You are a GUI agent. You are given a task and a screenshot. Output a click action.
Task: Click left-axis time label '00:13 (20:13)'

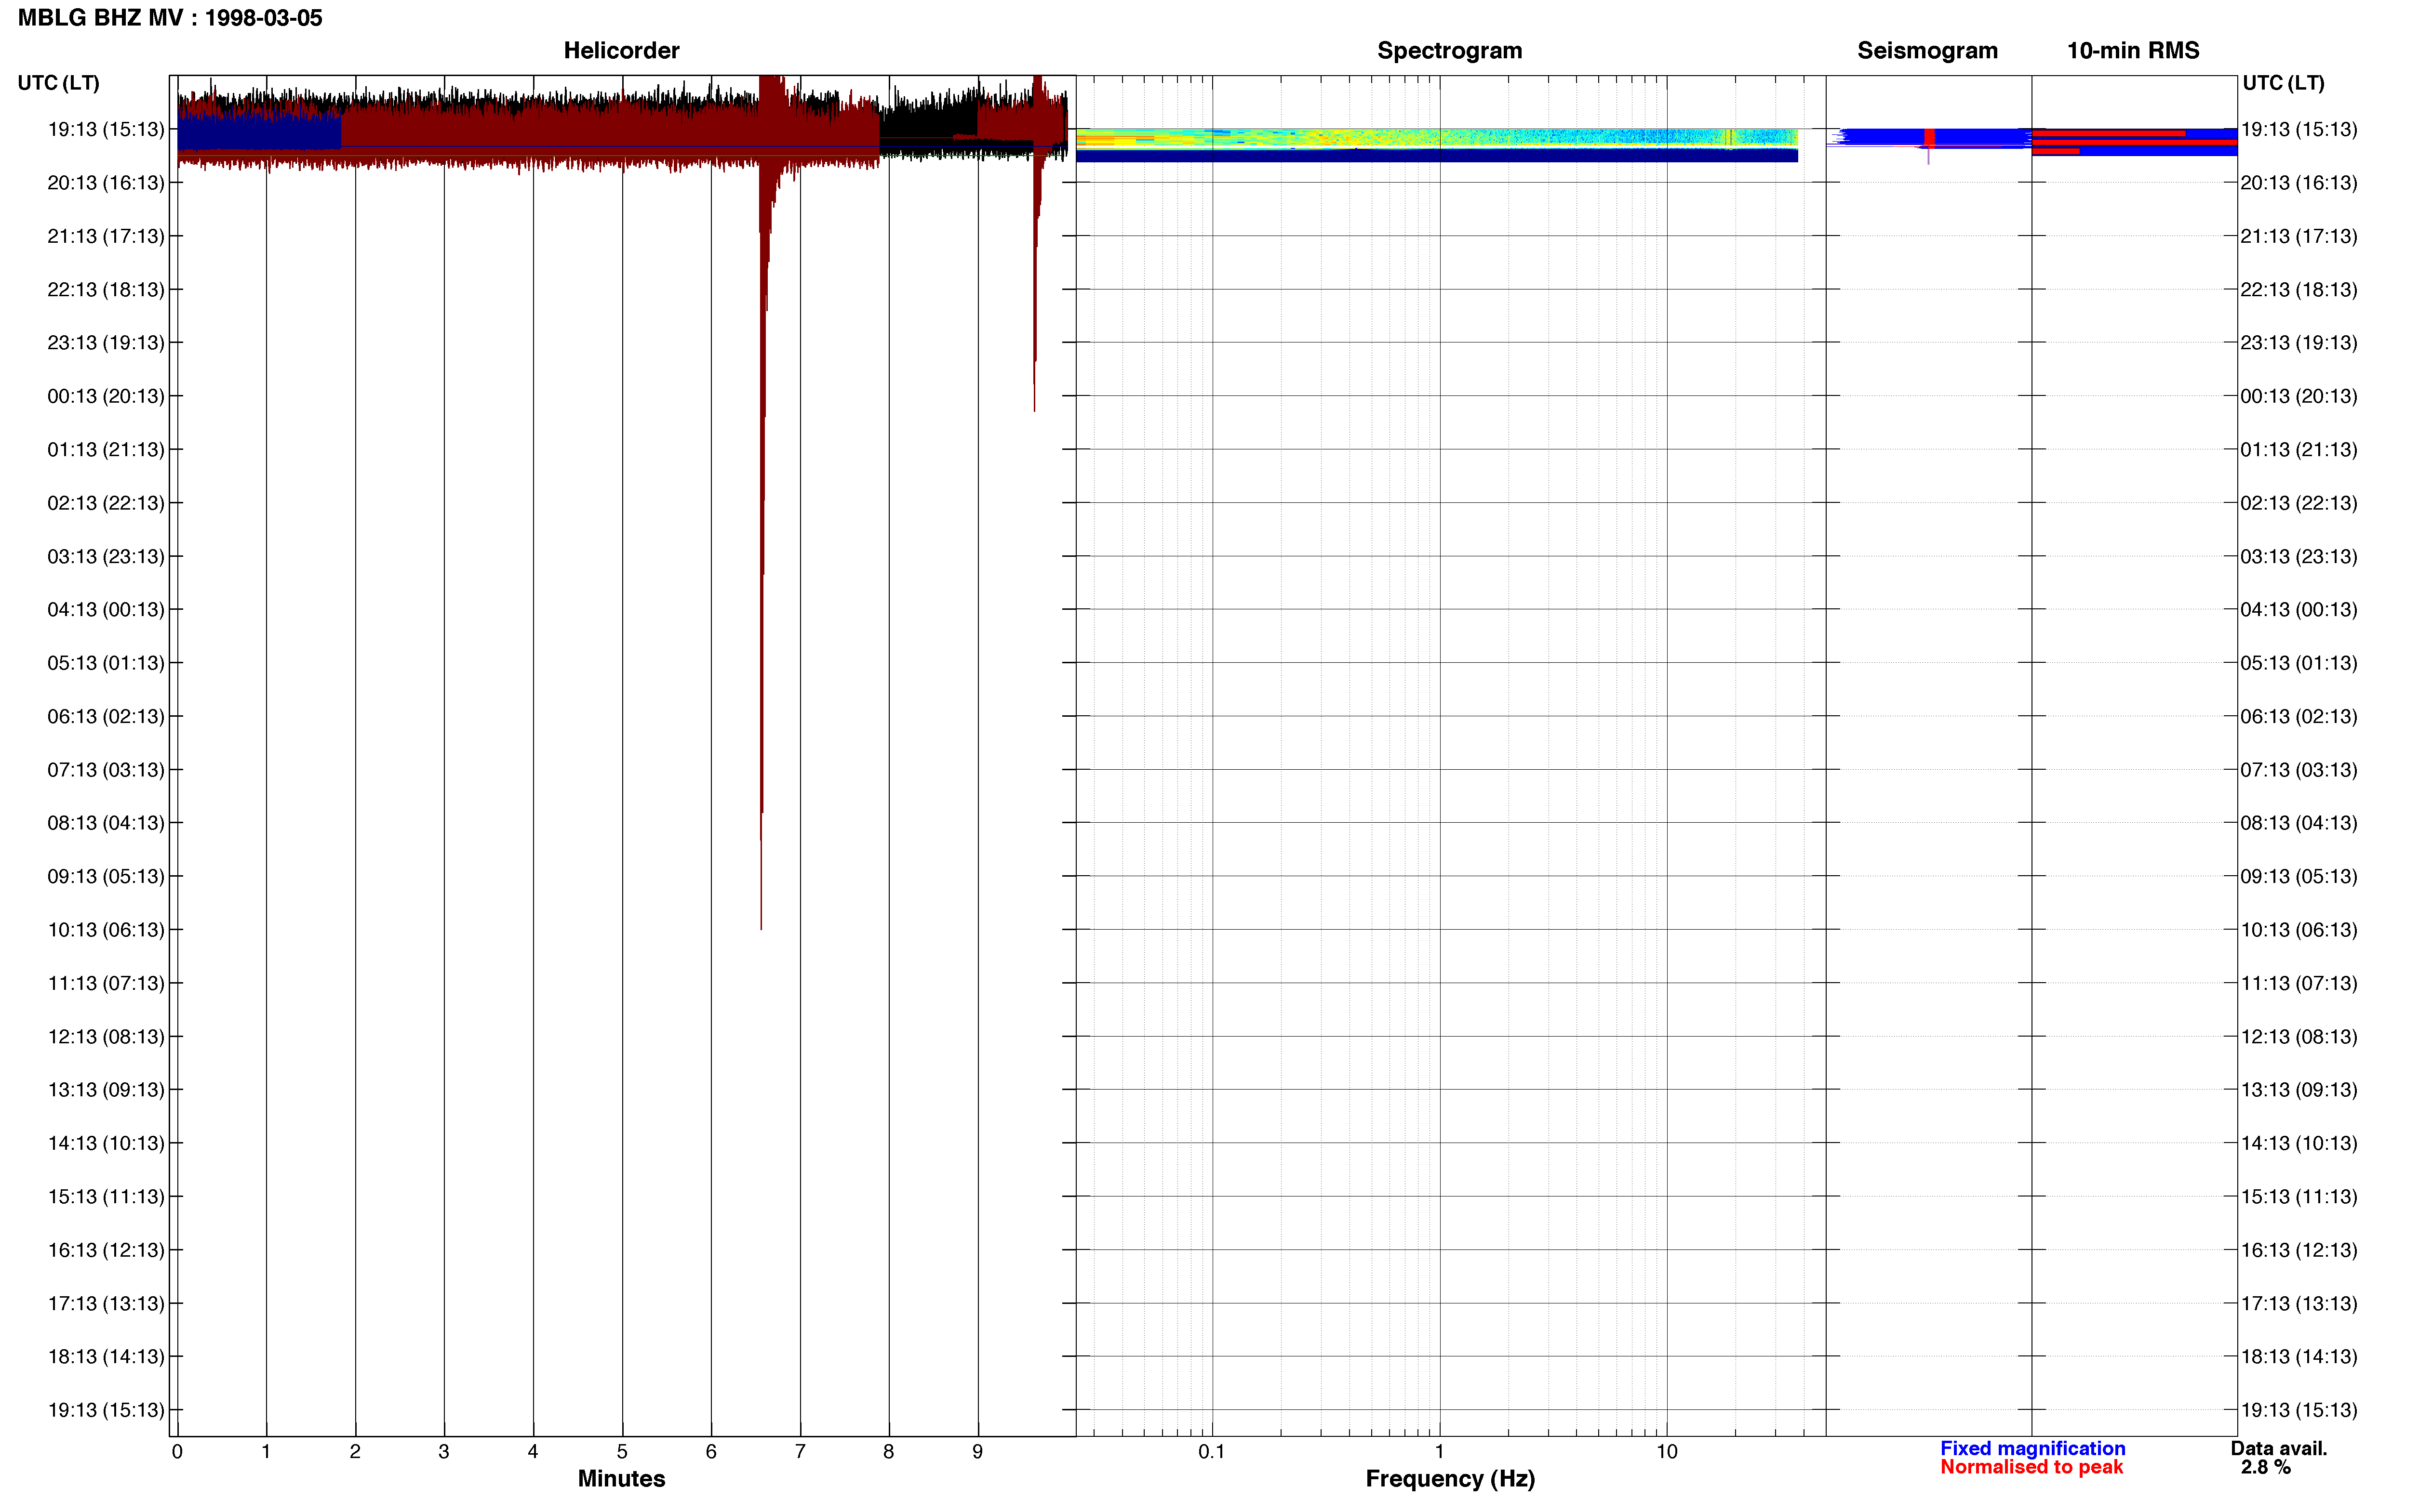[106, 396]
